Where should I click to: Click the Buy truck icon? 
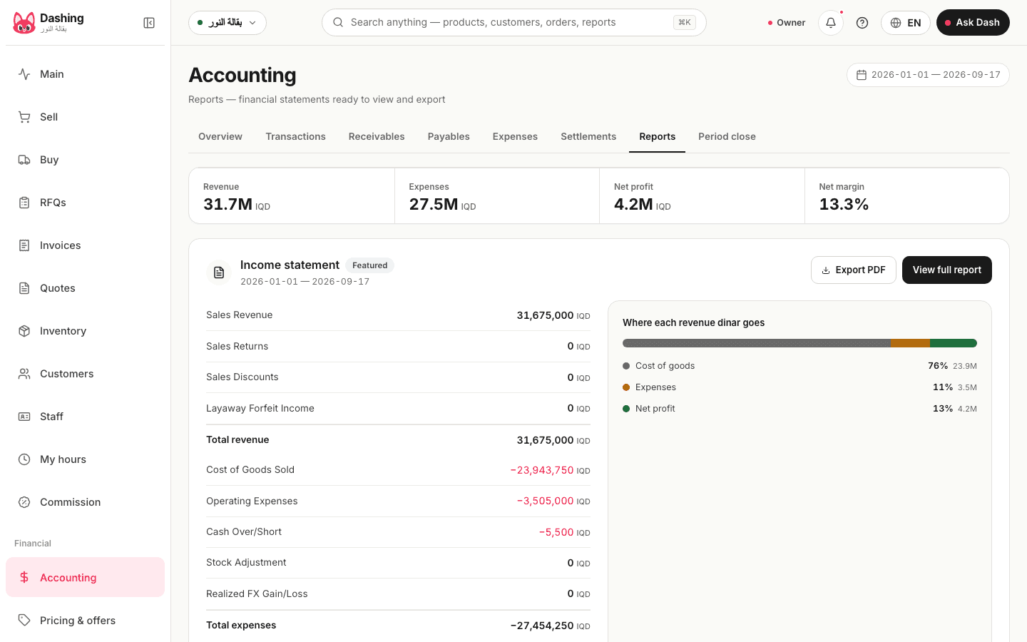[x=24, y=160]
